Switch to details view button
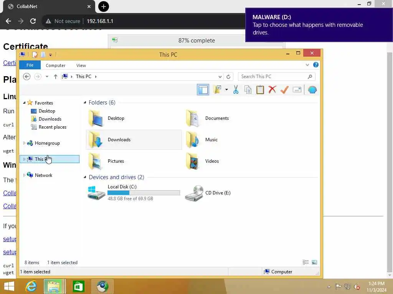This screenshot has width=393, height=294. (305, 262)
